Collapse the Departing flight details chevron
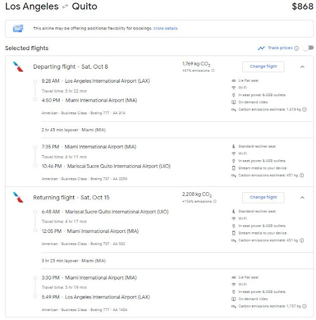The image size is (316, 320). [302, 67]
